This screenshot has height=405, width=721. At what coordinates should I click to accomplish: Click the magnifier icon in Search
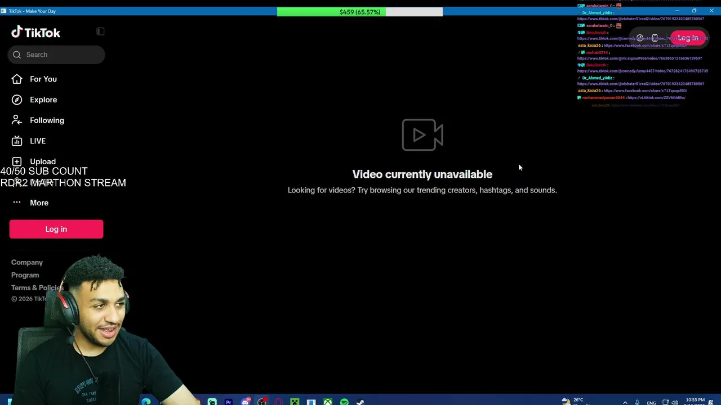pos(17,55)
